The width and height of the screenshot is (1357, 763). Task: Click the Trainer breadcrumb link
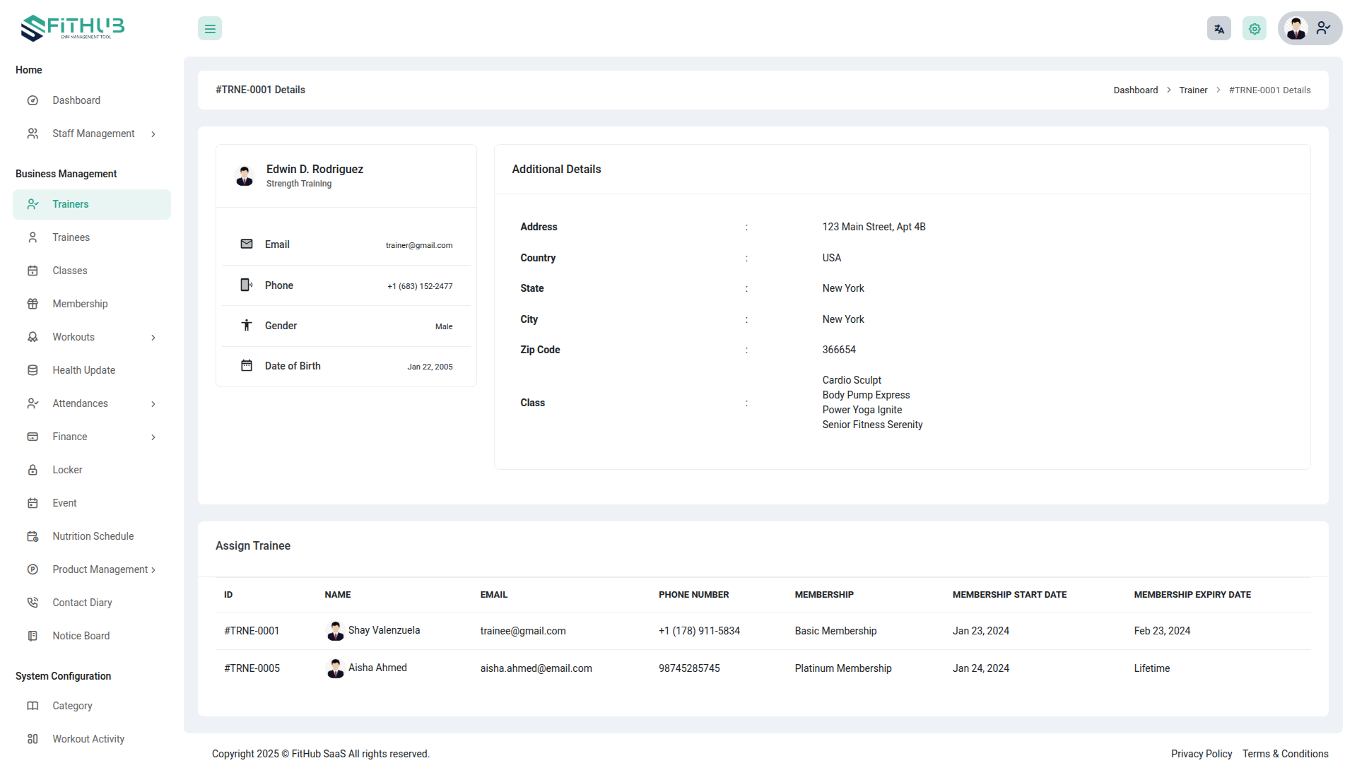[1193, 90]
